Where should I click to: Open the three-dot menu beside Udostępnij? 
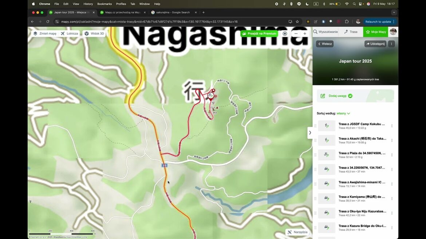pyautogui.click(x=391, y=44)
